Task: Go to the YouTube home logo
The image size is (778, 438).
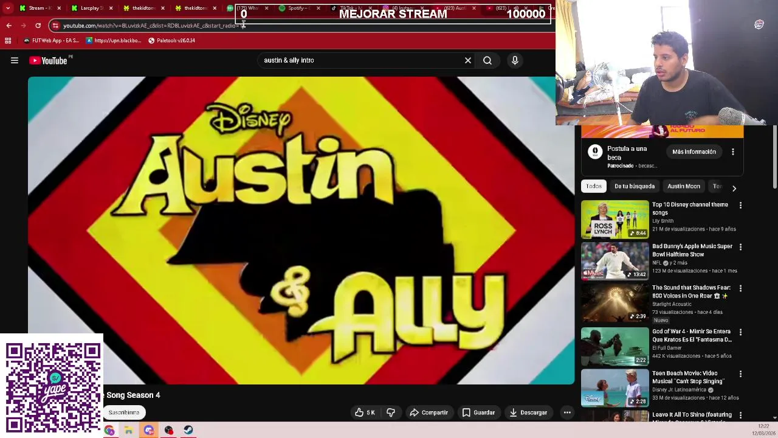Action: coord(48,60)
